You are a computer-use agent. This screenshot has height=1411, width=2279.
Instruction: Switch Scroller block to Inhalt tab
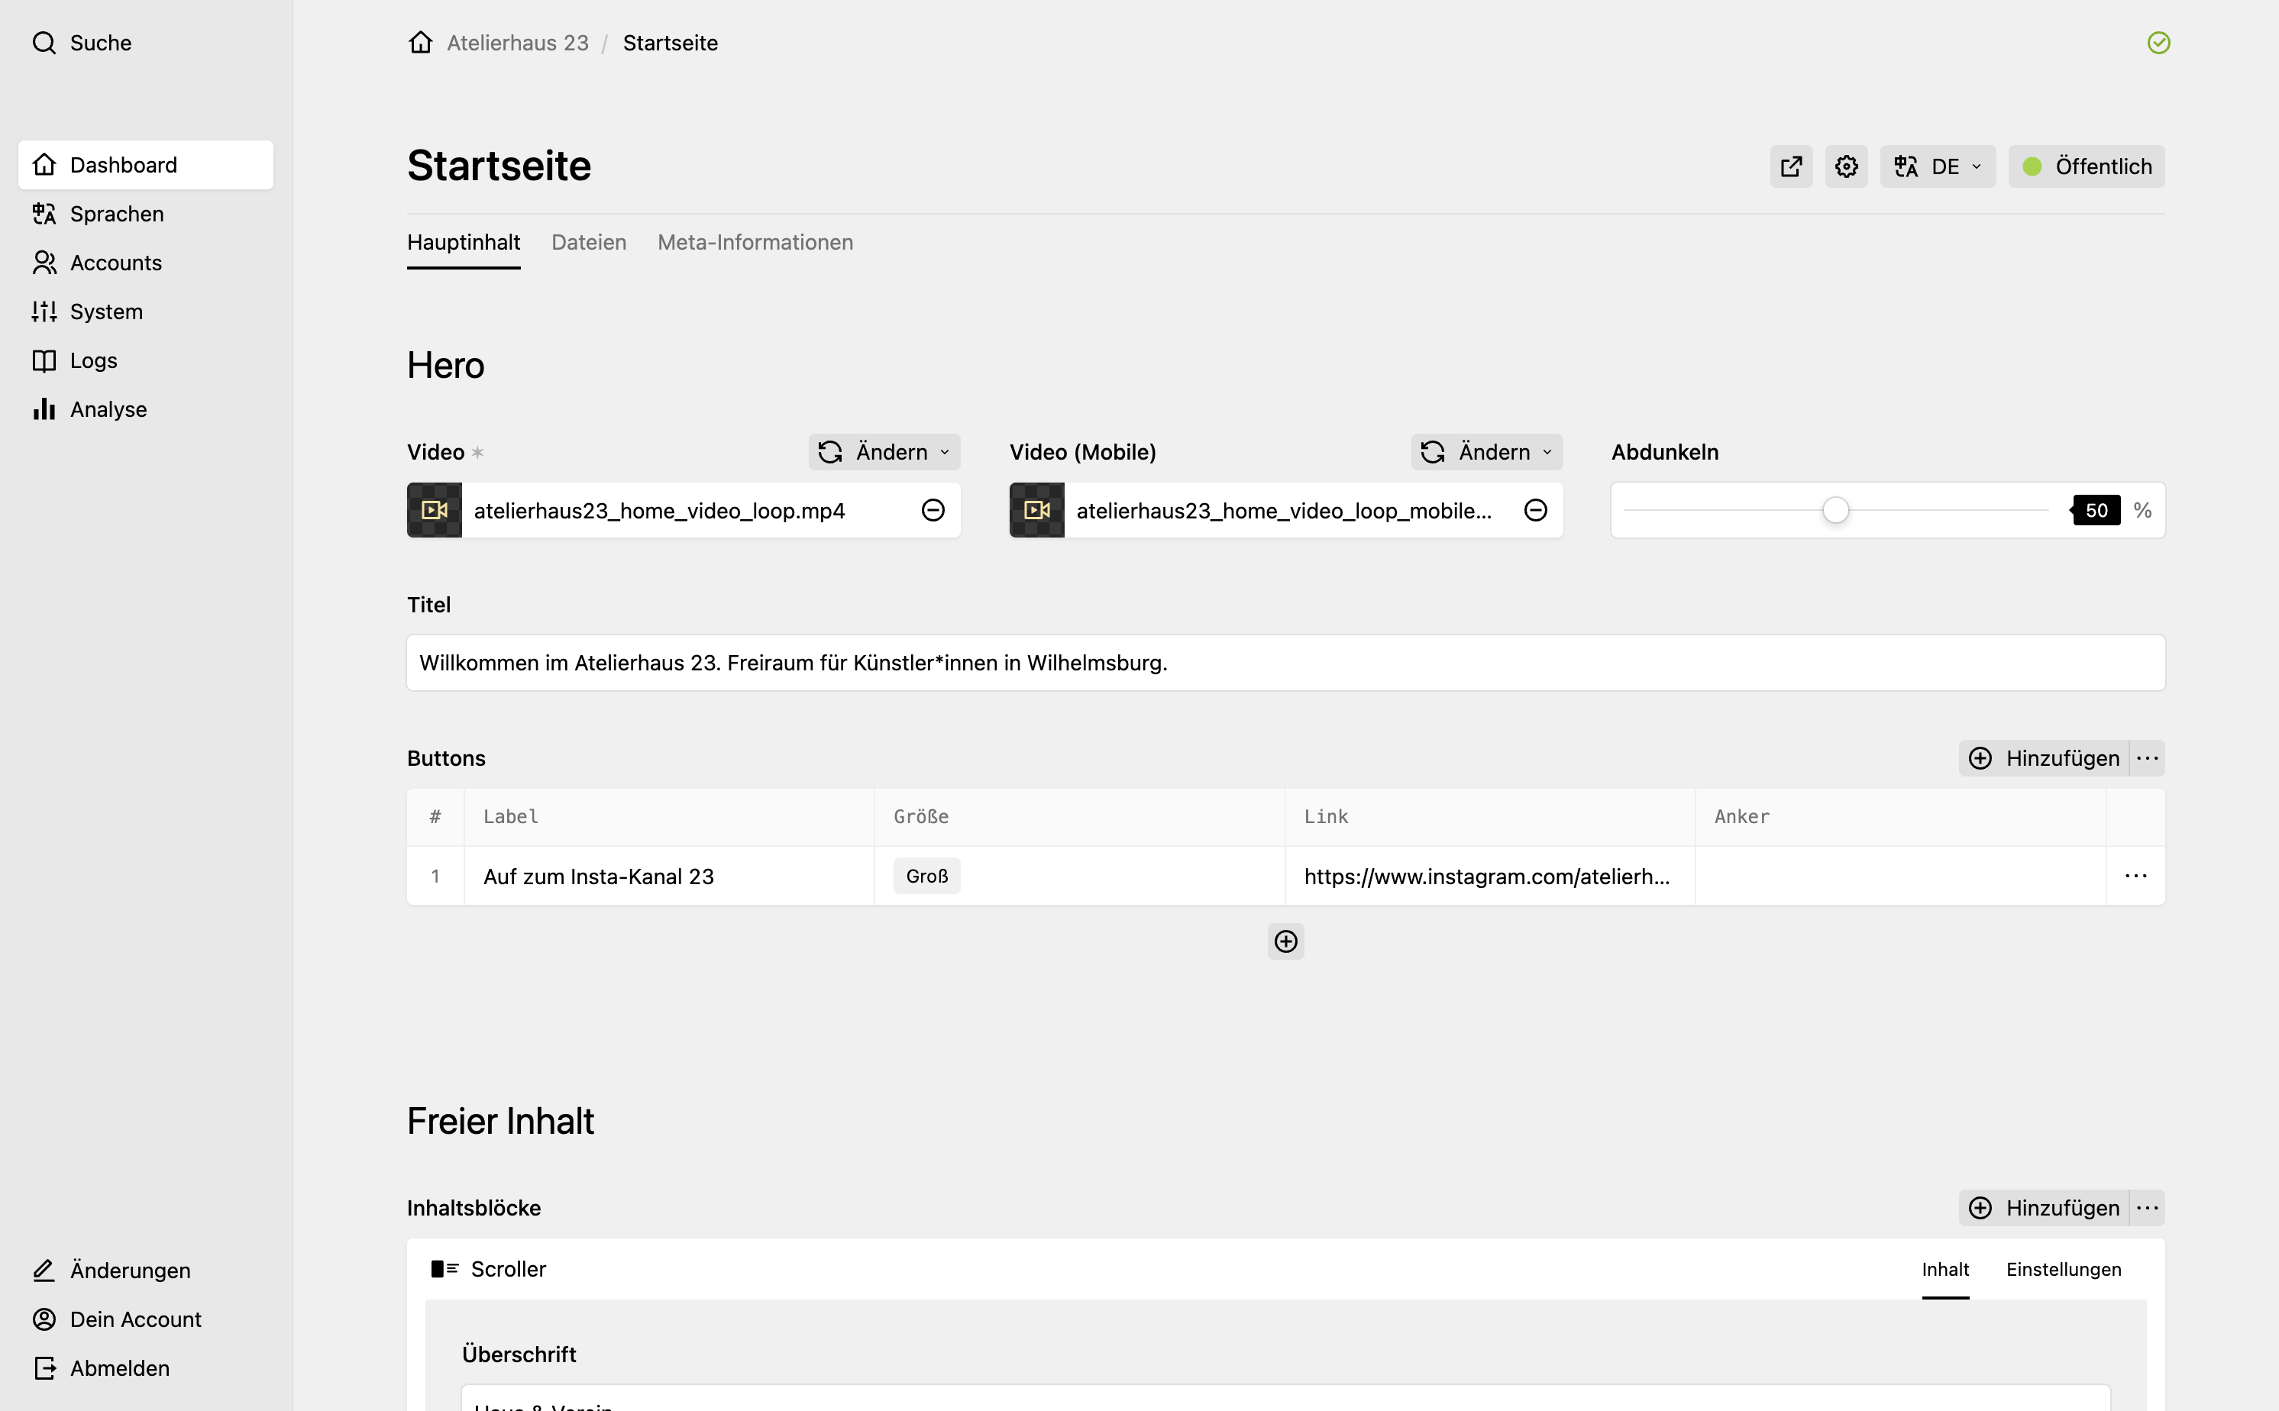coord(1945,1269)
